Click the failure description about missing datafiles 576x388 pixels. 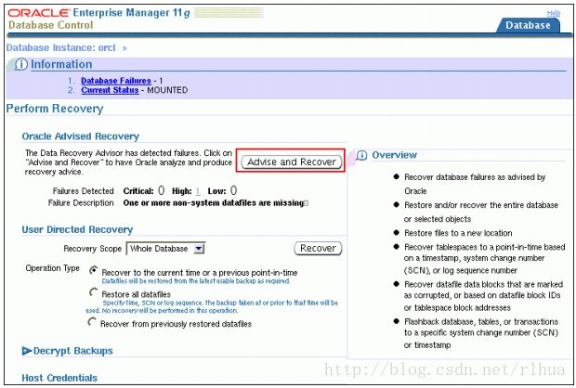[x=215, y=203]
